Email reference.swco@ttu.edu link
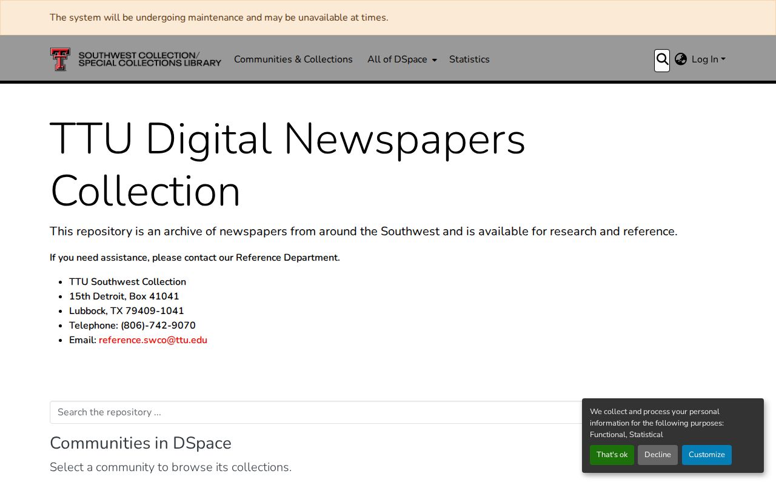Viewport: 776px width, 485px height. point(153,340)
